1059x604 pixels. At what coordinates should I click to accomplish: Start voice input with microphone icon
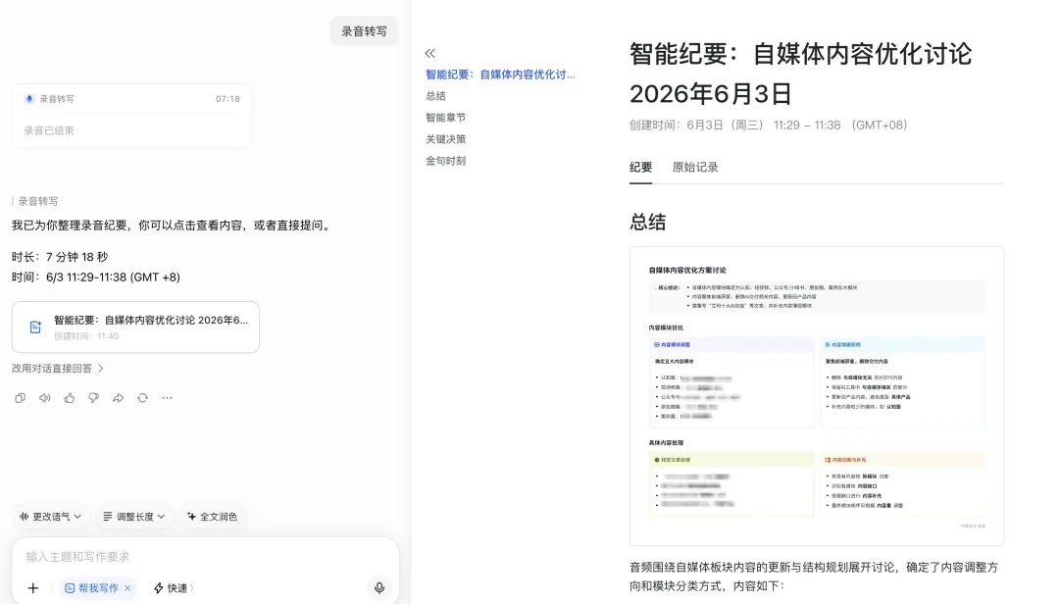click(x=379, y=587)
